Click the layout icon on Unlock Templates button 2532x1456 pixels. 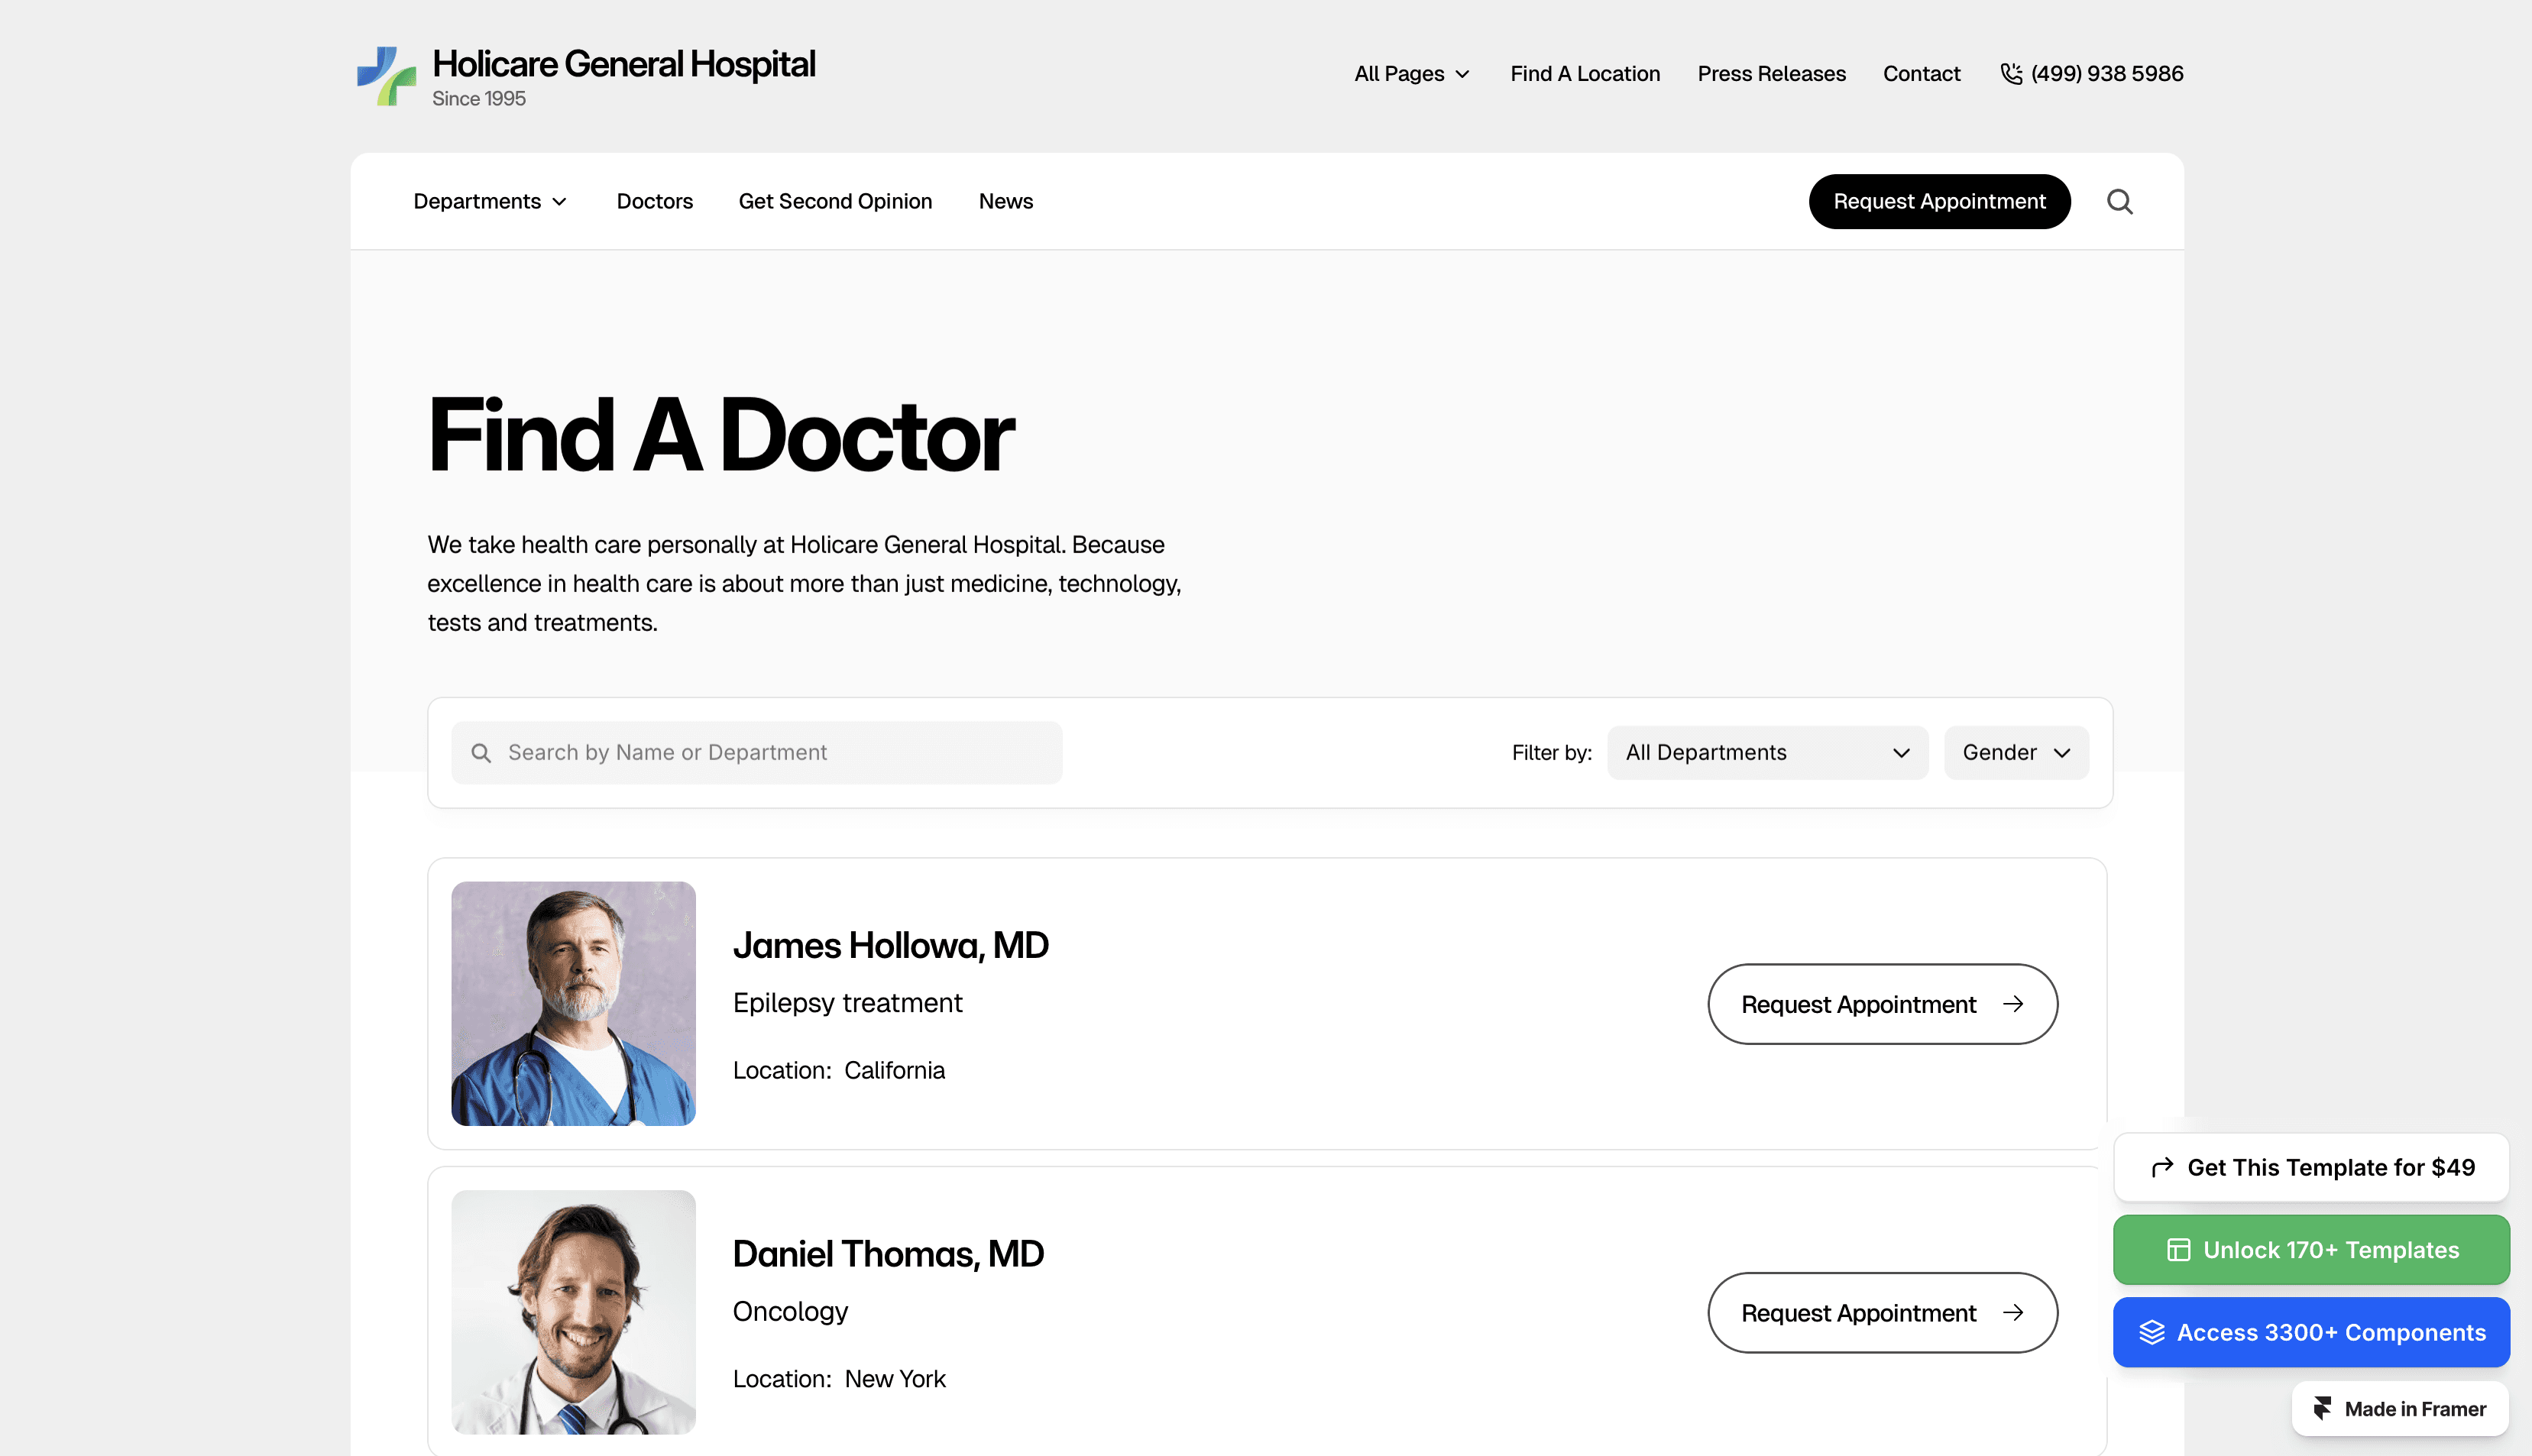coord(2178,1249)
